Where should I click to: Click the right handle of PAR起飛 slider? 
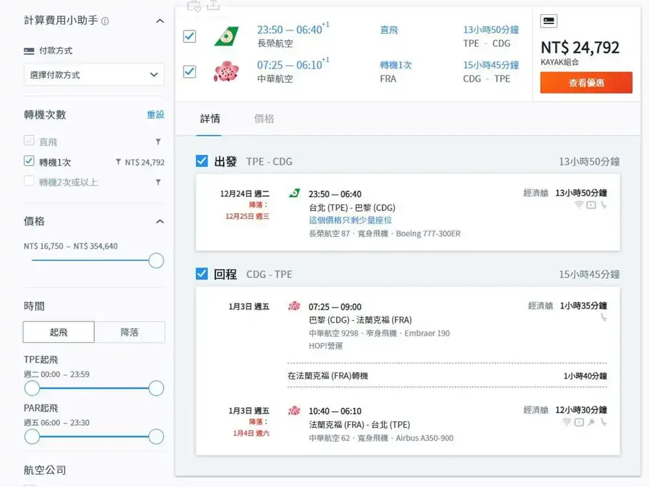[156, 436]
